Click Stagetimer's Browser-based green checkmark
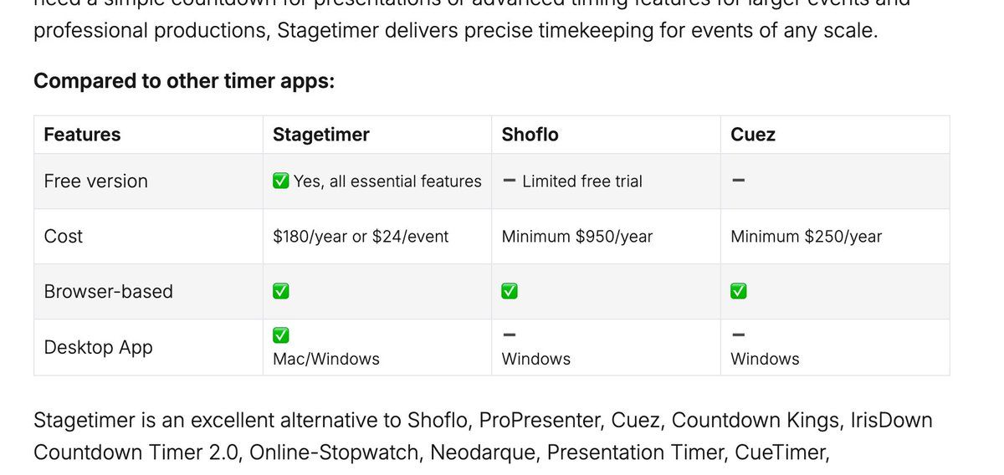The image size is (1004, 475). pyautogui.click(x=281, y=291)
